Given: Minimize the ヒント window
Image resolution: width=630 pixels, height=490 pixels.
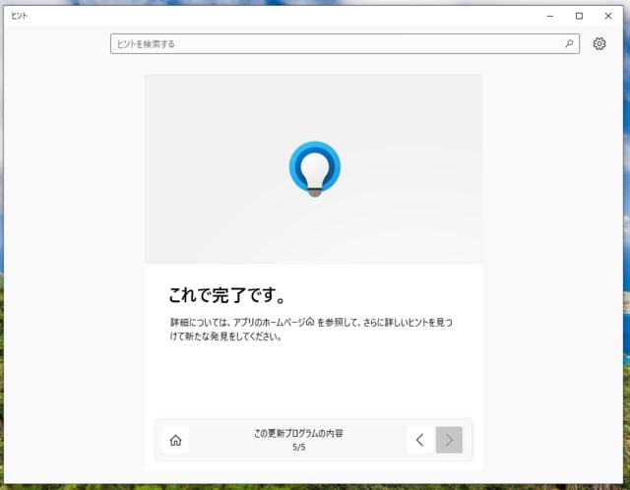Looking at the screenshot, I should [550, 16].
